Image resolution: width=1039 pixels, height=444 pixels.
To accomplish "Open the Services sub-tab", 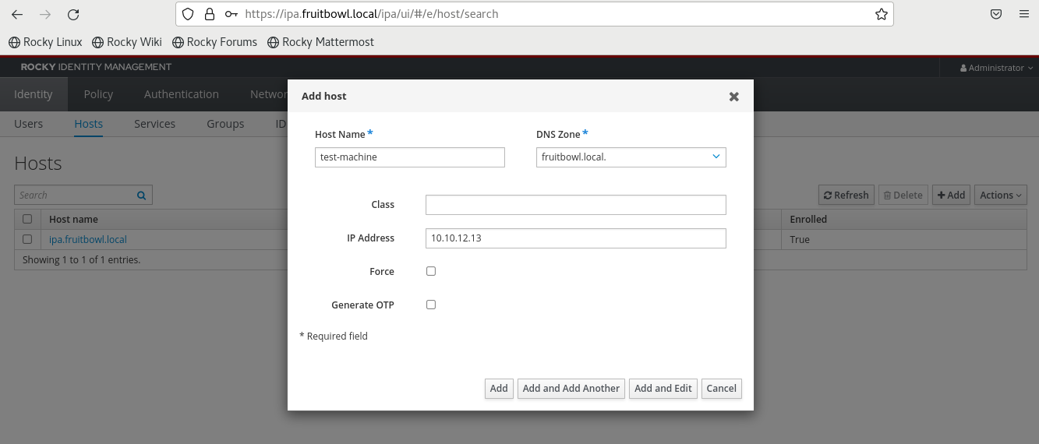I will (154, 124).
